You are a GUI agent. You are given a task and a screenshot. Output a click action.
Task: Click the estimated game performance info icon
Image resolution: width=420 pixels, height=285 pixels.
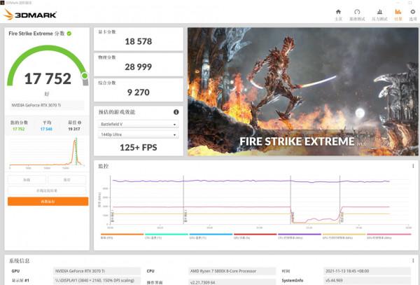click(176, 112)
